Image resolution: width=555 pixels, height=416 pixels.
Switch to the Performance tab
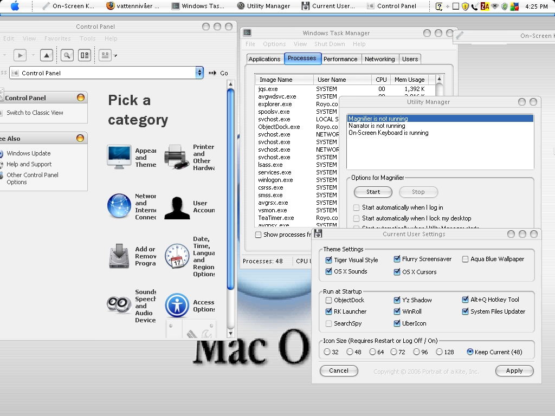tap(340, 59)
